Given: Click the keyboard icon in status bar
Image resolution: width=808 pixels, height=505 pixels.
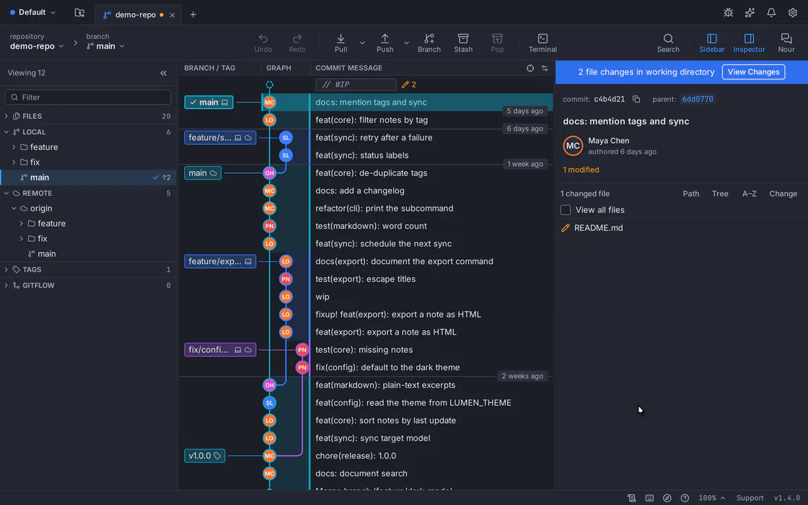Looking at the screenshot, I should click(x=649, y=498).
